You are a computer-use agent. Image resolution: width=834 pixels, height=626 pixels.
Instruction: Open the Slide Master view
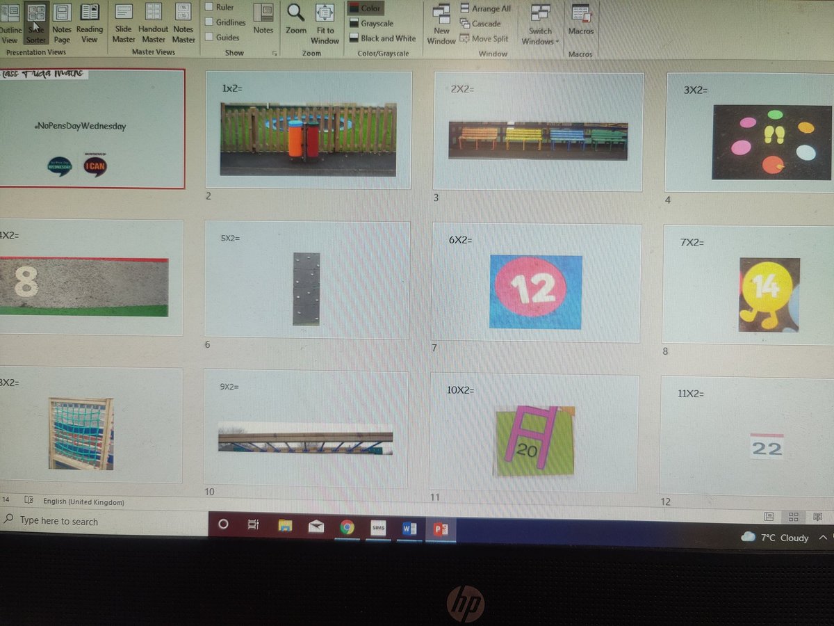(124, 23)
